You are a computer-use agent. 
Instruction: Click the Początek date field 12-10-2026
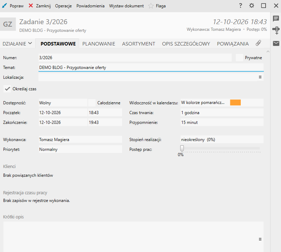[63, 113]
